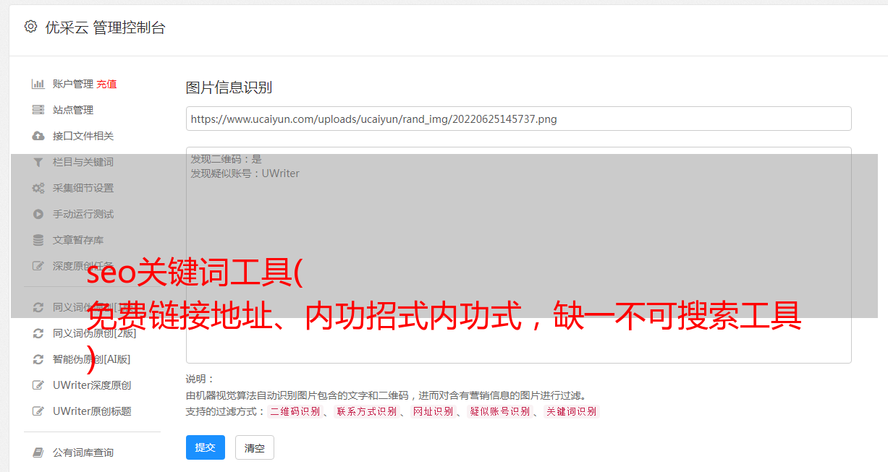The image size is (888, 472).
Task: Click the 关键词识别 filter tag
Action: pyautogui.click(x=572, y=411)
